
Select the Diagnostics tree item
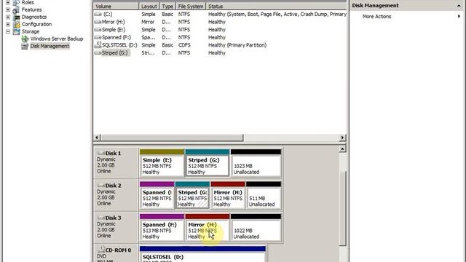[34, 17]
